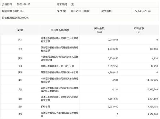160x119 pixels.
Task: Click sell amount 8,836
Action: coord(155,58)
